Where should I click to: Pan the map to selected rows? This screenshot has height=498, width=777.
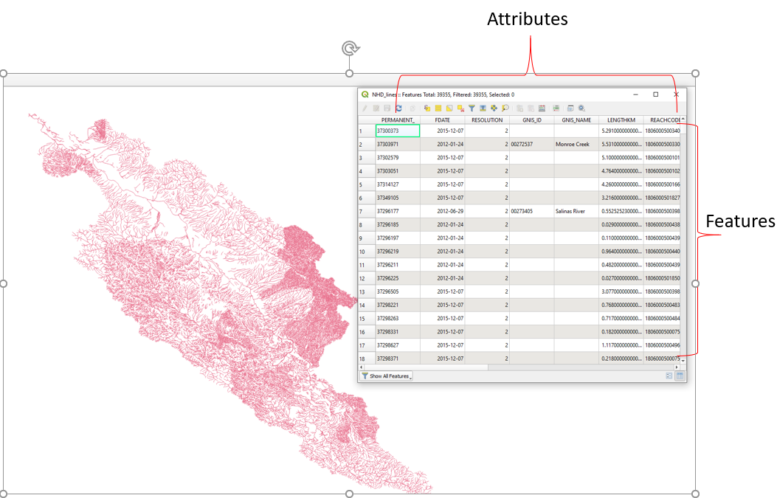point(492,108)
